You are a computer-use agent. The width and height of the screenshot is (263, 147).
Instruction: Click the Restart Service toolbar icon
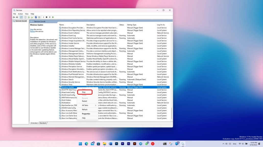pos(53,17)
